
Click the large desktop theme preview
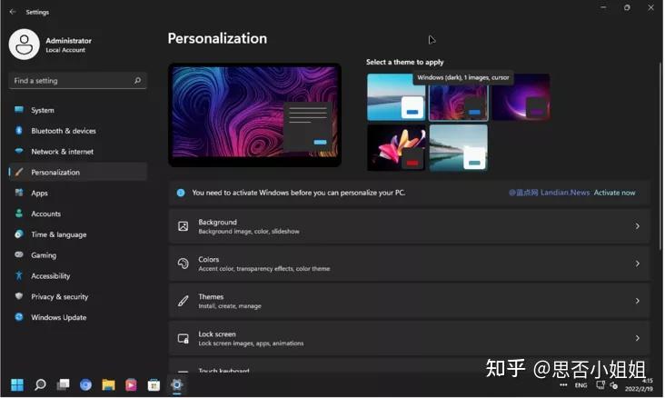(x=255, y=115)
